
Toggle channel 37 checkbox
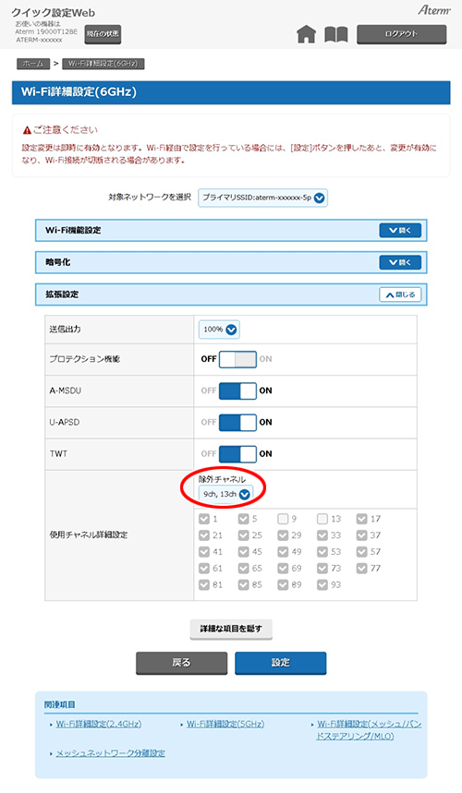(x=361, y=535)
